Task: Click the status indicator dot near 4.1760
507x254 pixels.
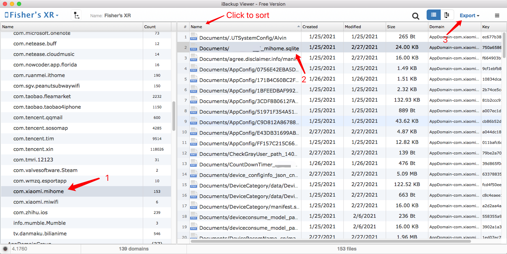Action: [5, 249]
